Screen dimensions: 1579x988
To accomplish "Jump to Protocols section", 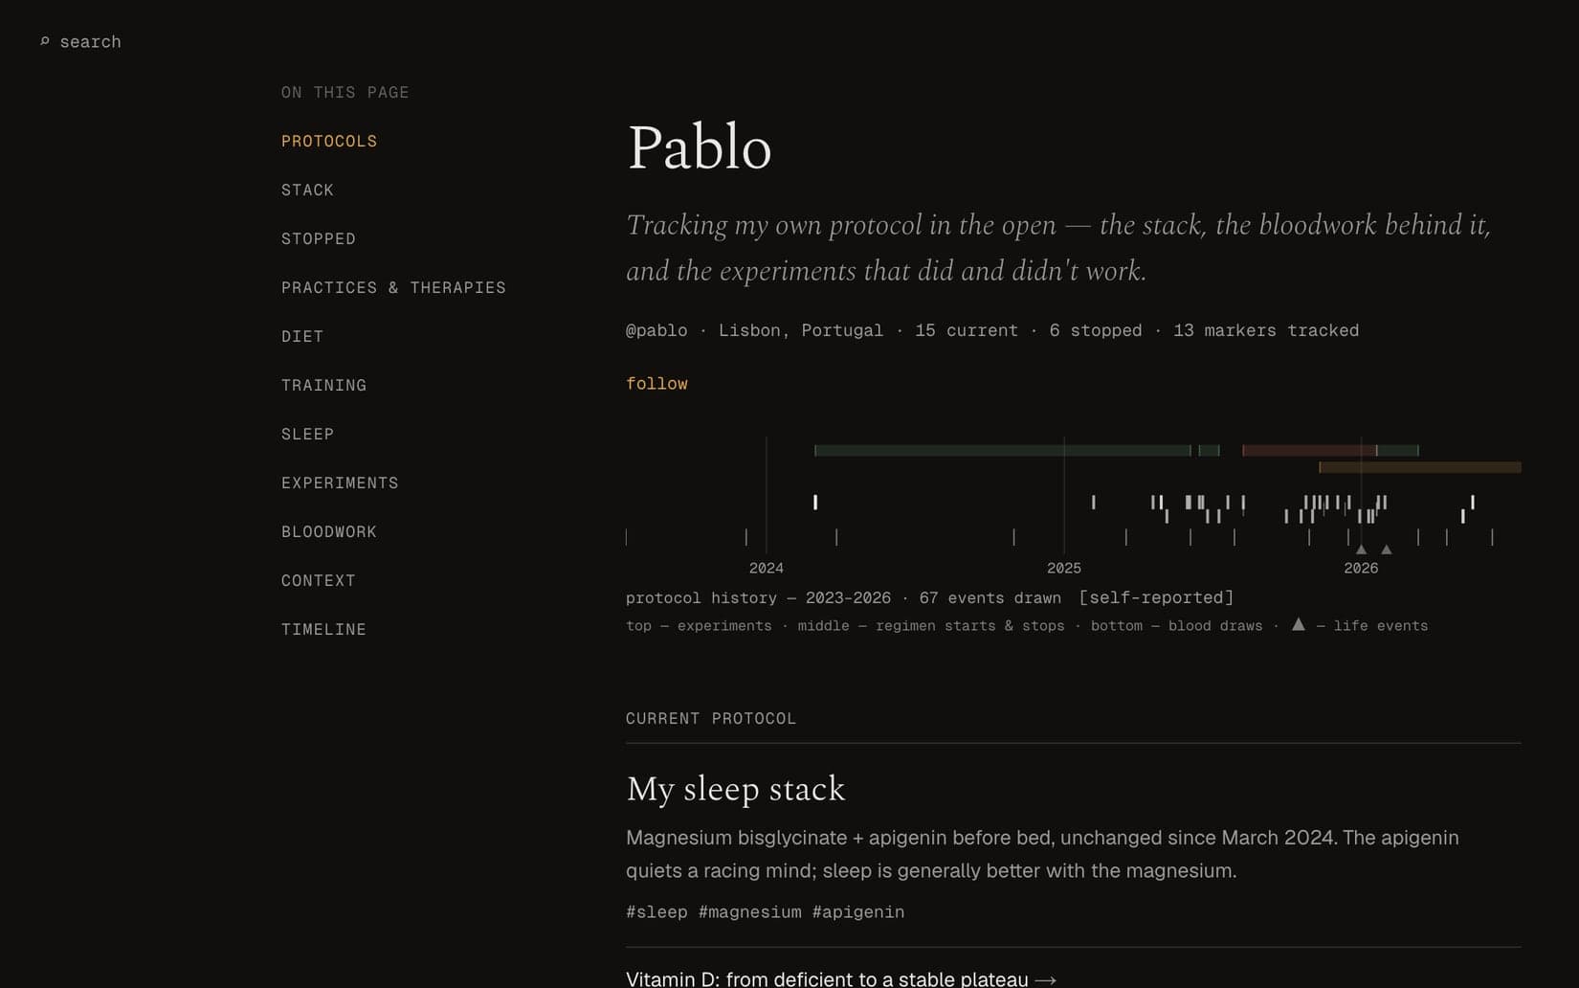I will [329, 141].
